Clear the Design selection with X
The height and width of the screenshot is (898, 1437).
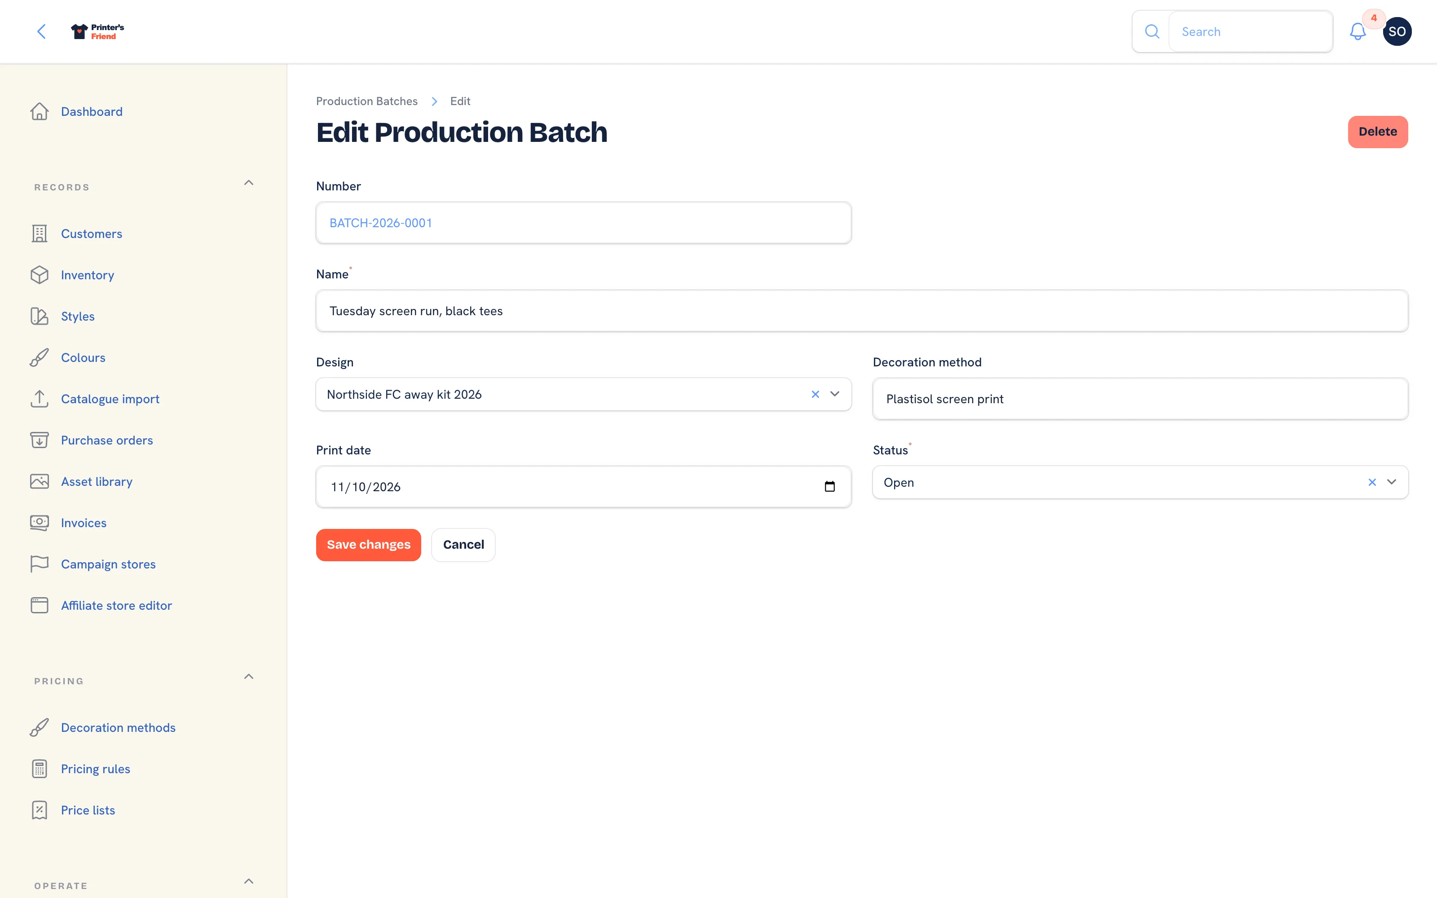(815, 394)
